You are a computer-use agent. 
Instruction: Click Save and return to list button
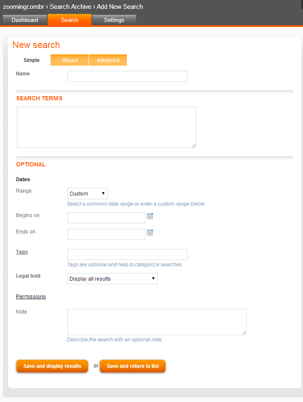(x=133, y=366)
